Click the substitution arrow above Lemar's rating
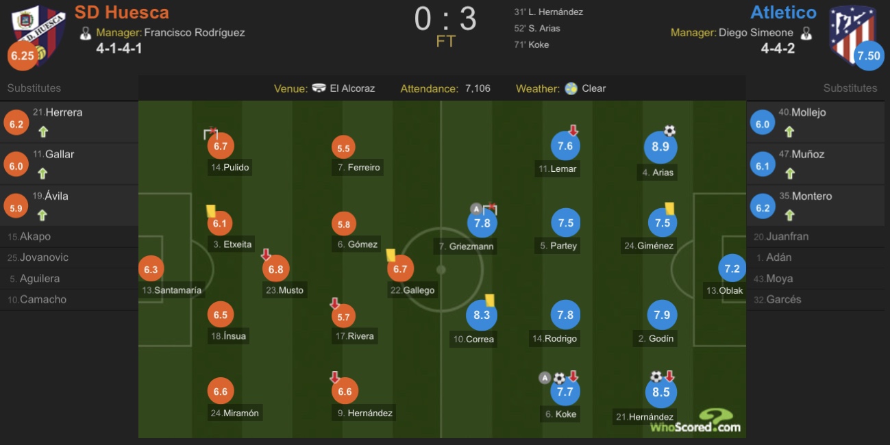Image resolution: width=890 pixels, height=445 pixels. 573,130
